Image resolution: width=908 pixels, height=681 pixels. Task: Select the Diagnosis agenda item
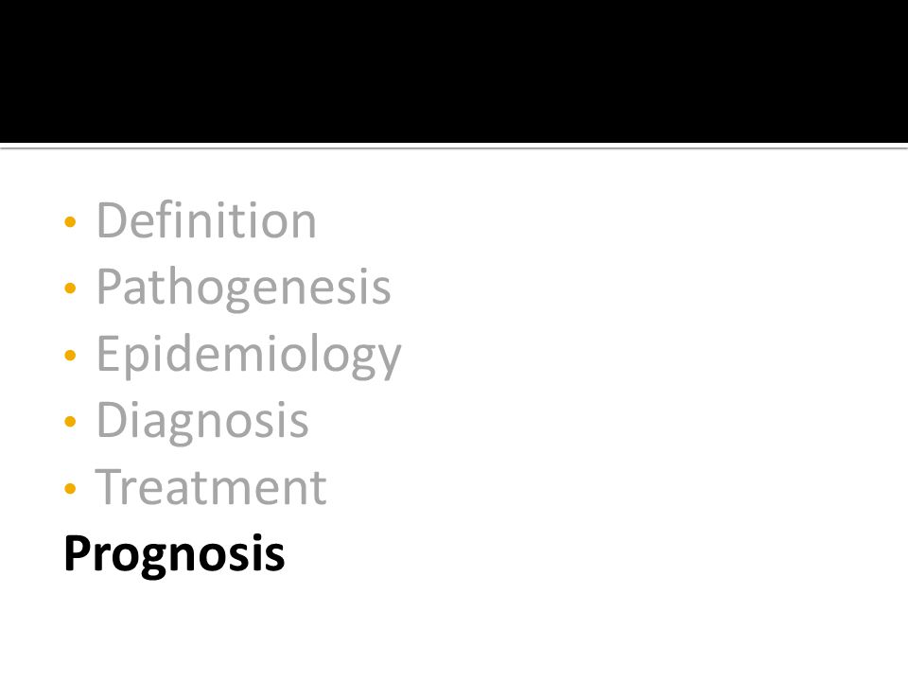point(202,422)
